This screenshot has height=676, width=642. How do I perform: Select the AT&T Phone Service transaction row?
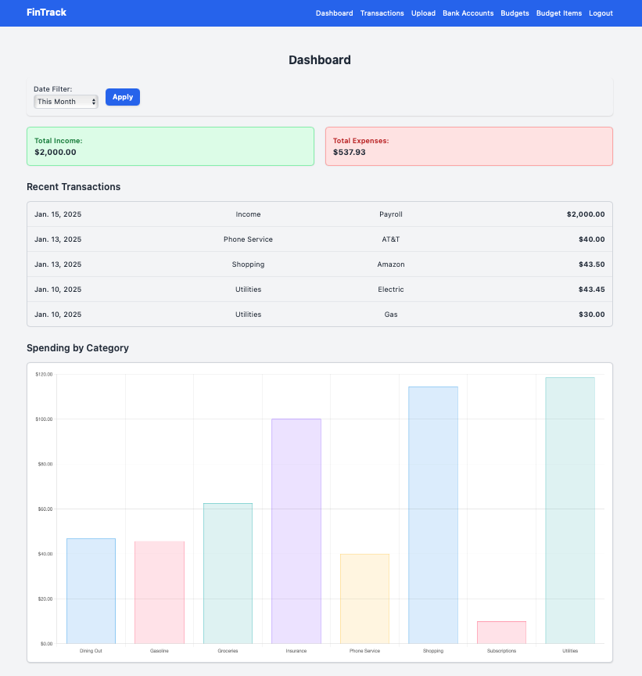tap(319, 239)
